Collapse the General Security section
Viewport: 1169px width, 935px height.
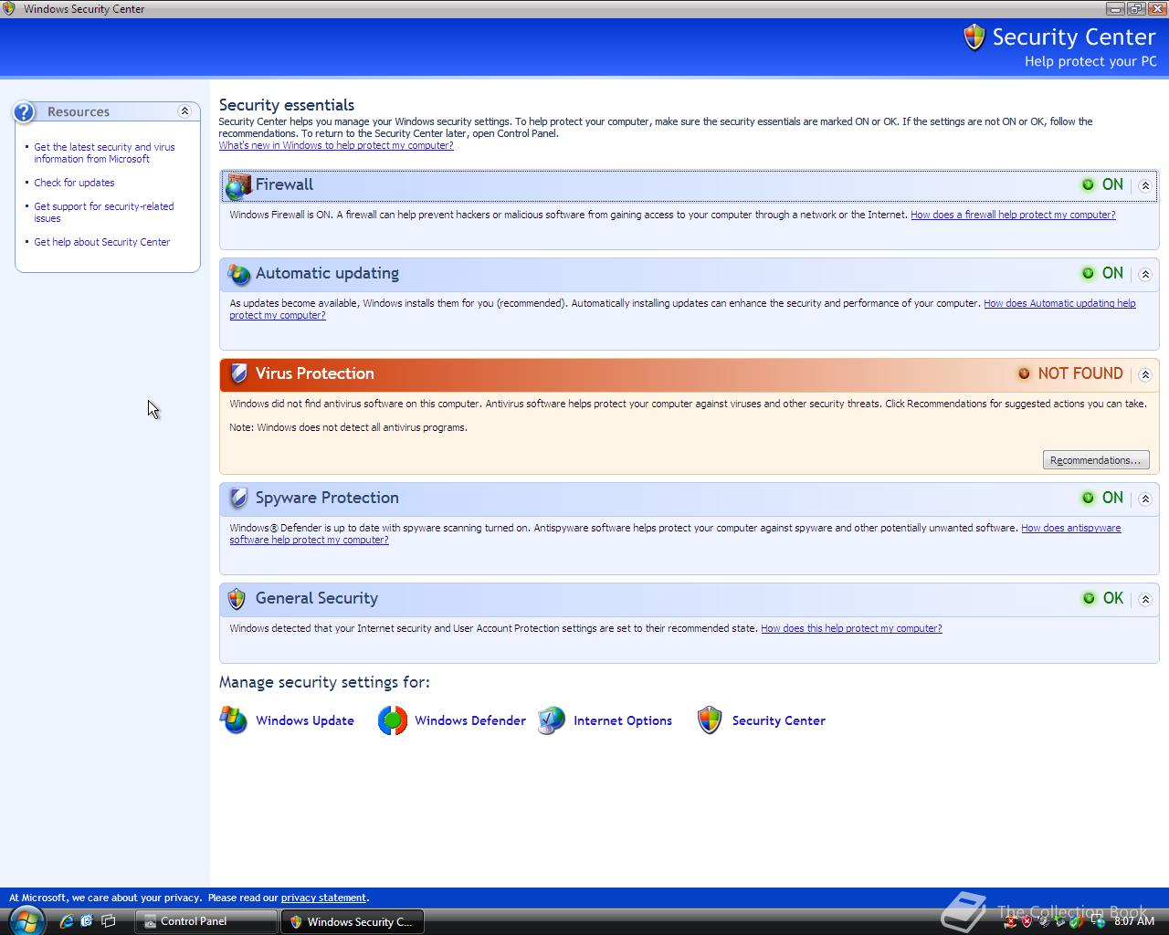click(x=1145, y=599)
